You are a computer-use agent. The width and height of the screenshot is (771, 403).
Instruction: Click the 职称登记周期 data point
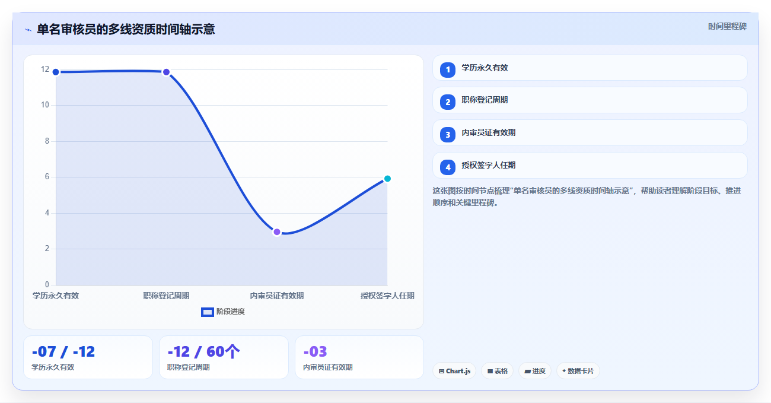[166, 72]
